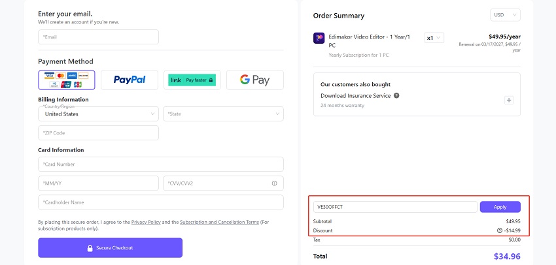Open the State dropdown

[x=223, y=114]
